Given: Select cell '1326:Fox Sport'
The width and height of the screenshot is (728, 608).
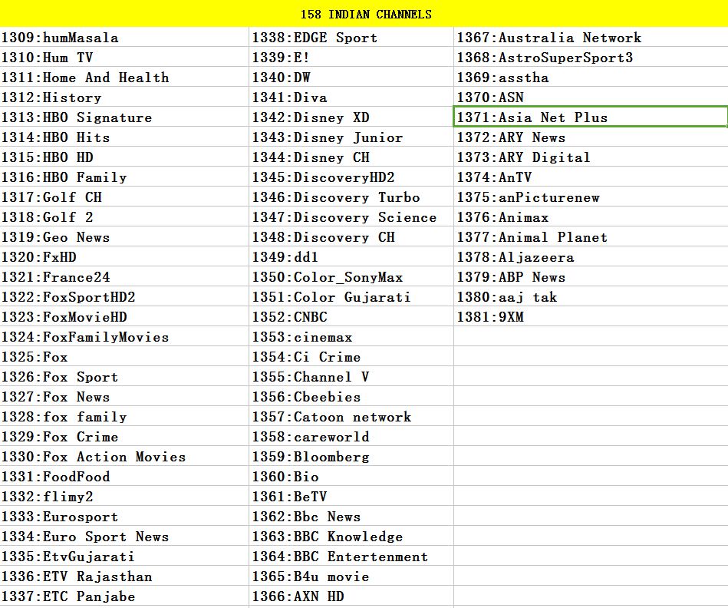Looking at the screenshot, I should click(124, 377).
